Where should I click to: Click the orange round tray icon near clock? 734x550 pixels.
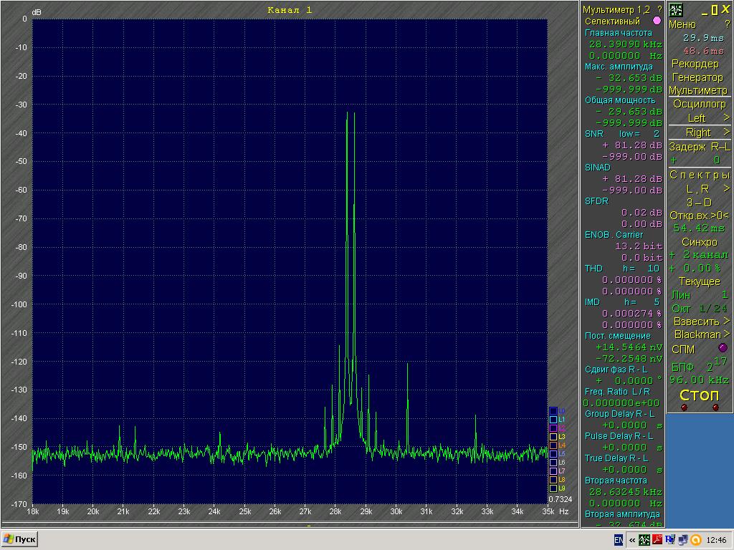click(x=695, y=539)
